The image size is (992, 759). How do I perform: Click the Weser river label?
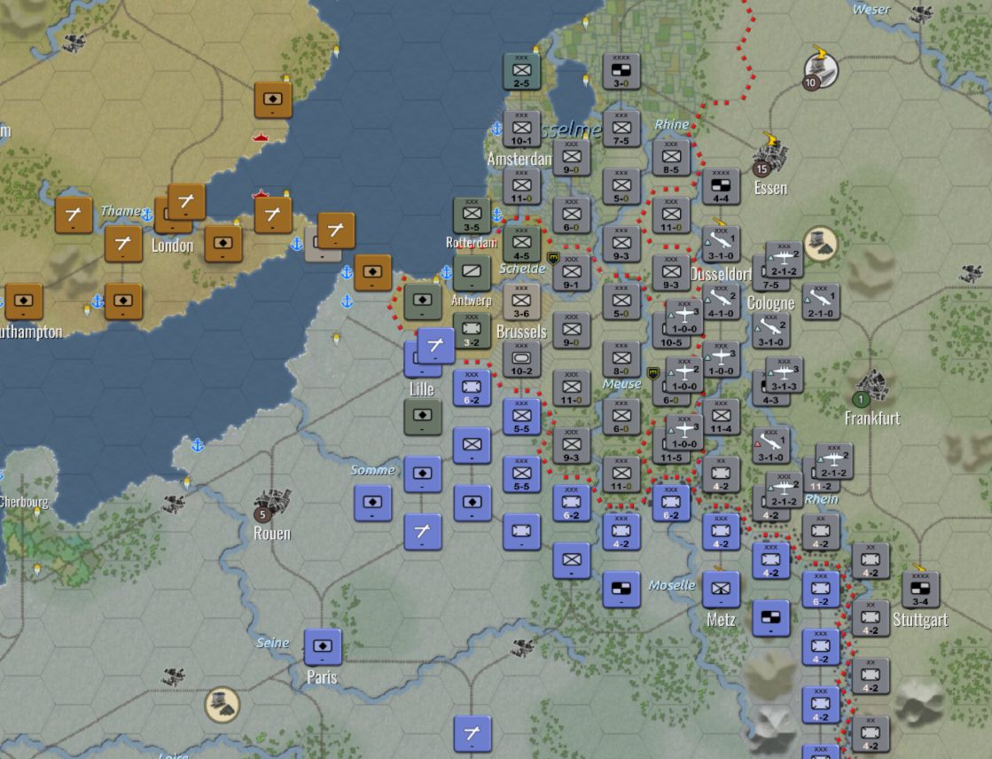(871, 9)
